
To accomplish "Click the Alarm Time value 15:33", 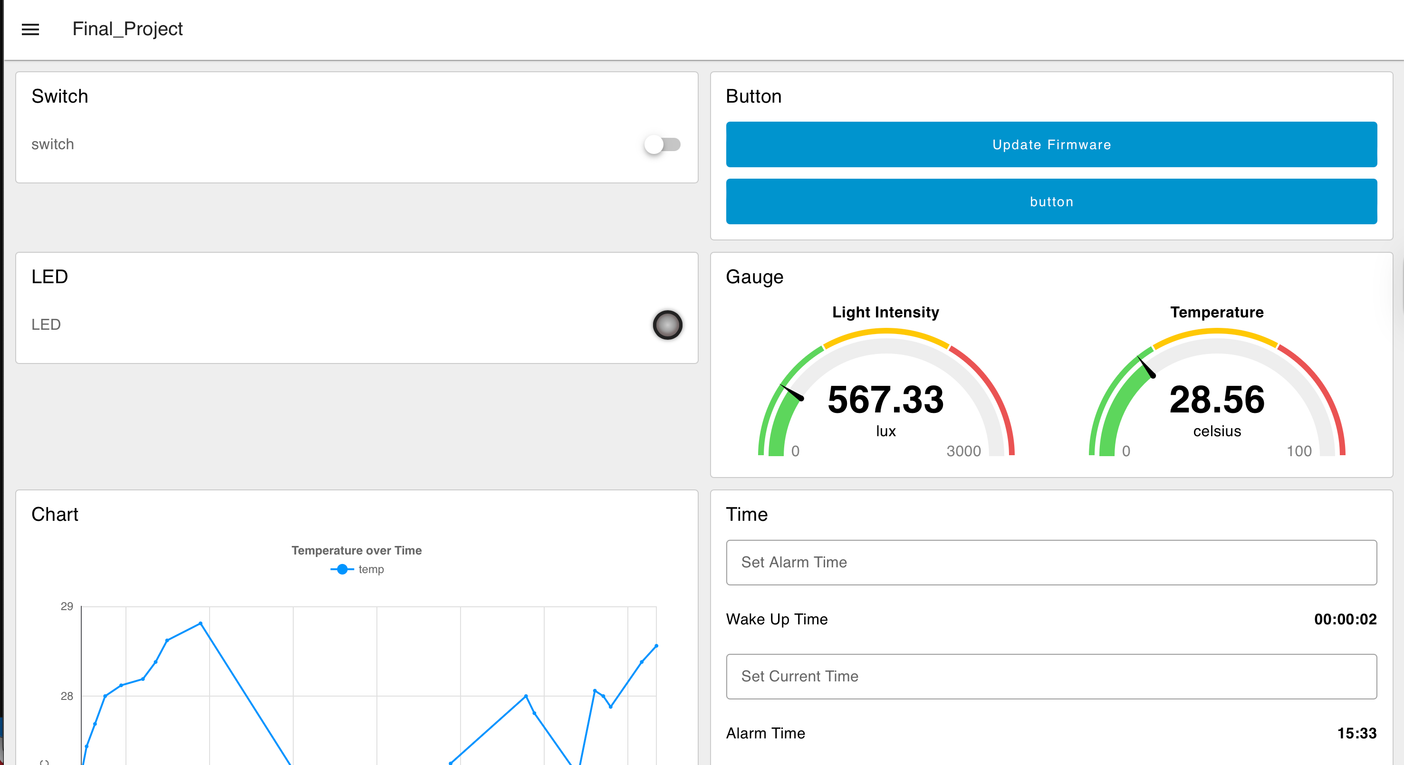I will pyautogui.click(x=1356, y=733).
